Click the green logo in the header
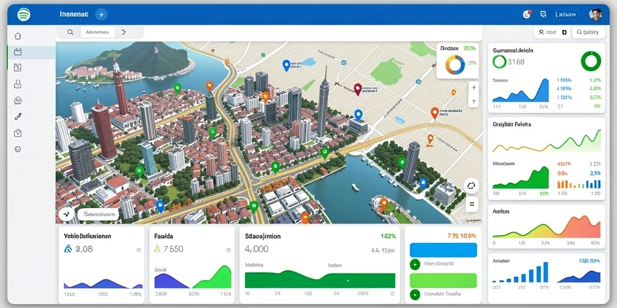The height and width of the screenshot is (308, 617). (x=24, y=14)
